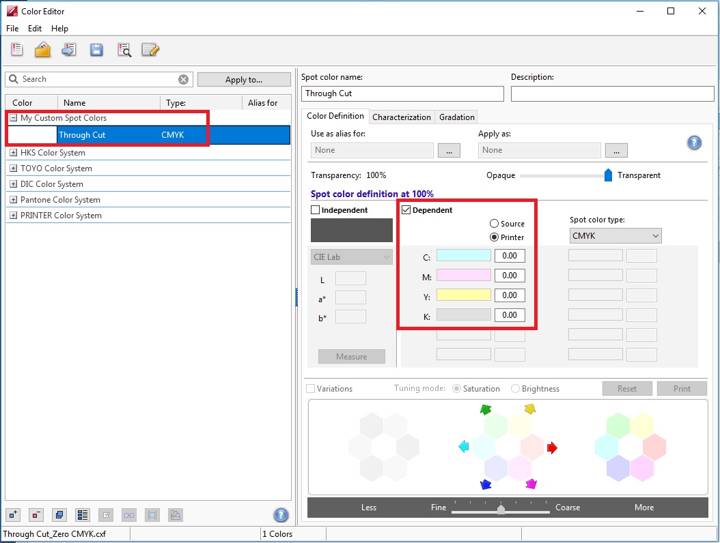Click the Print button
720x543 pixels.
(682, 388)
